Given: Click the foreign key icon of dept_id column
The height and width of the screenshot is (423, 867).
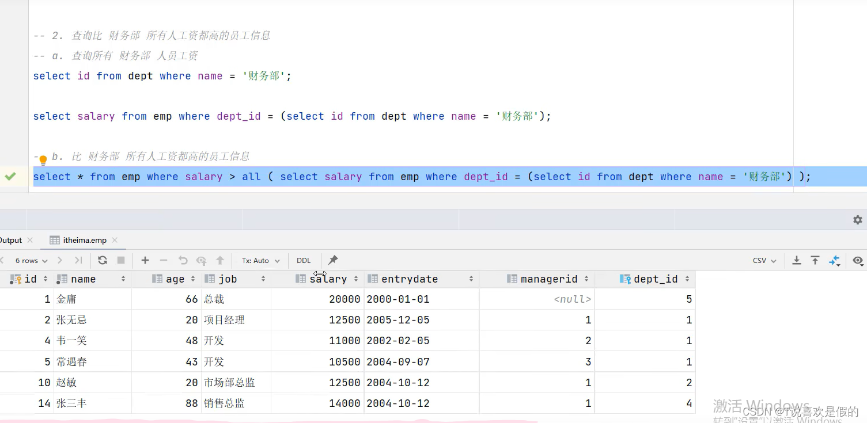Looking at the screenshot, I should (x=626, y=279).
